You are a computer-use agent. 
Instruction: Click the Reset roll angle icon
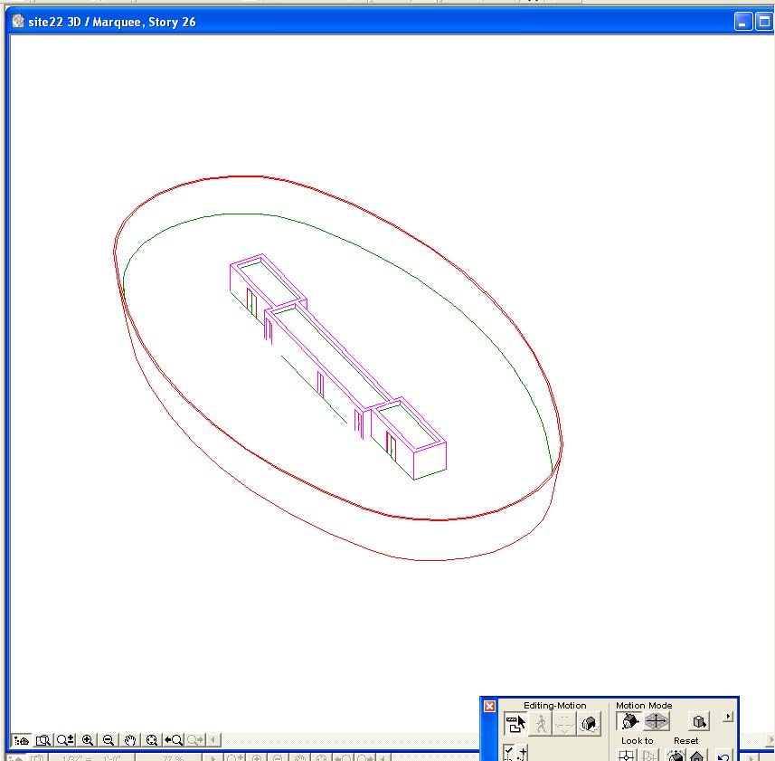[676, 755]
